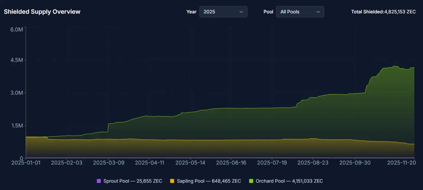Click the Pool label next to the dropdown
423x190 pixels.
[x=268, y=12]
